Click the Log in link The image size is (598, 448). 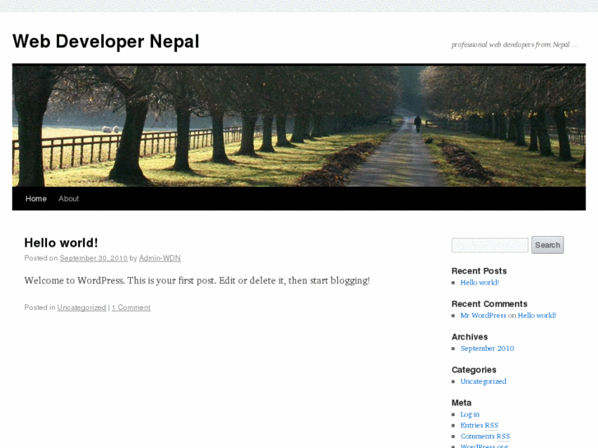pyautogui.click(x=470, y=414)
